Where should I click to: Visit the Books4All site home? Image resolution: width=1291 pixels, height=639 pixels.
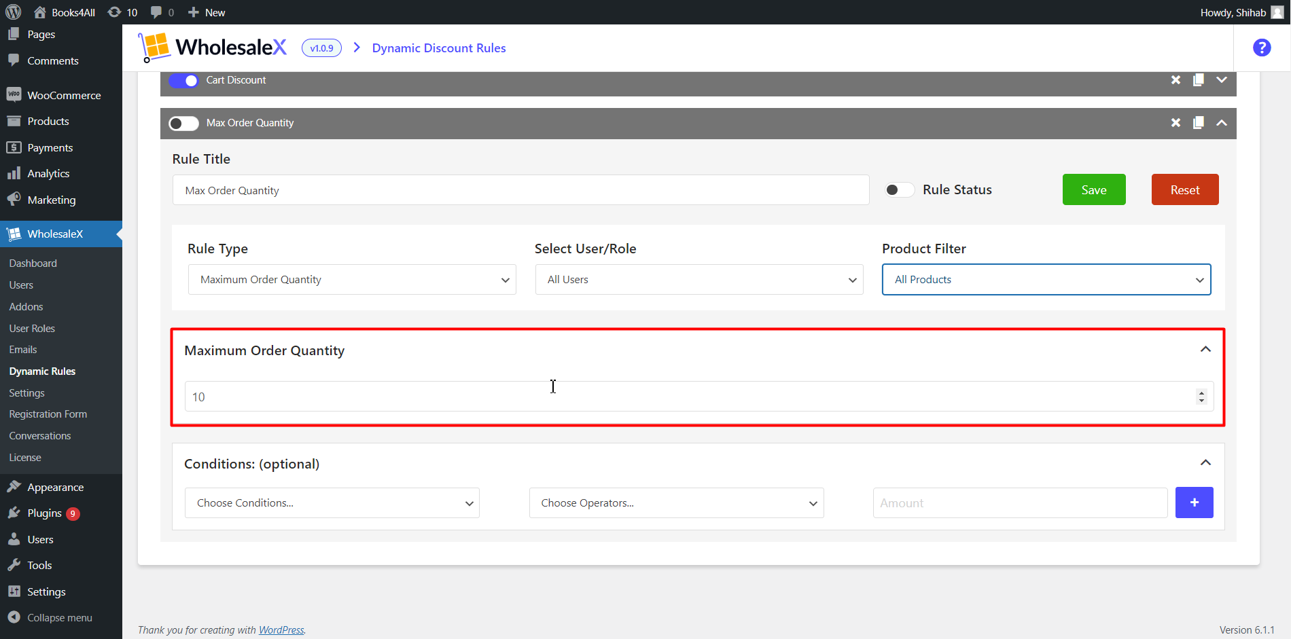pyautogui.click(x=65, y=12)
